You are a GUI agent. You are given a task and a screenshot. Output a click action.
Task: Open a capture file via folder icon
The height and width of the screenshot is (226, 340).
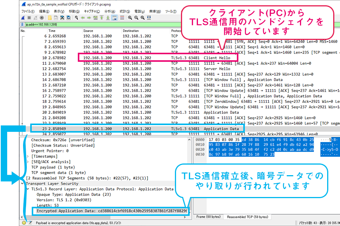tap(49, 18)
